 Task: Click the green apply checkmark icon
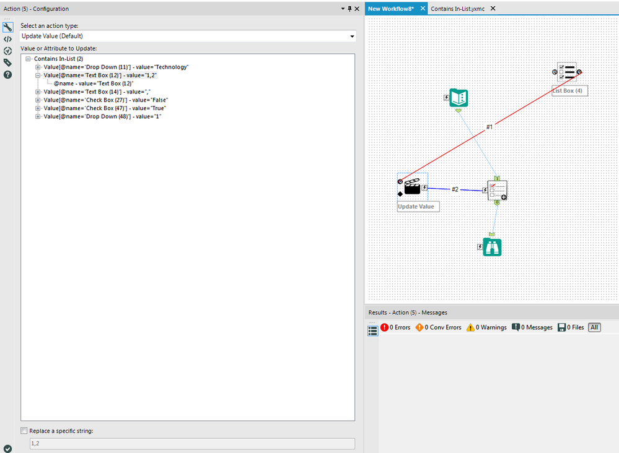click(7, 449)
